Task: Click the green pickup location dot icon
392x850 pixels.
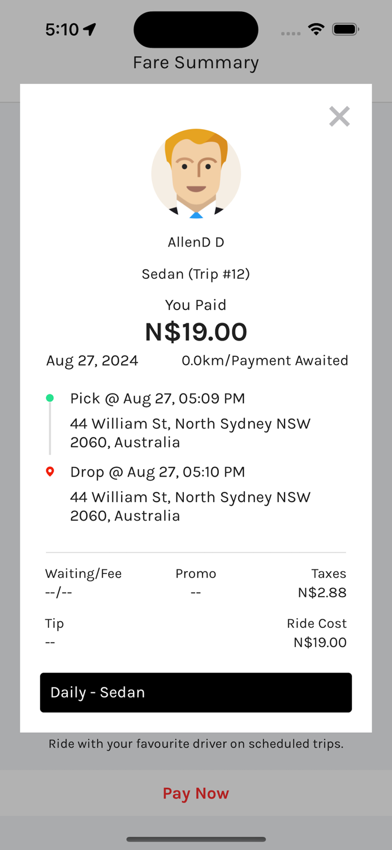Action: pos(50,398)
